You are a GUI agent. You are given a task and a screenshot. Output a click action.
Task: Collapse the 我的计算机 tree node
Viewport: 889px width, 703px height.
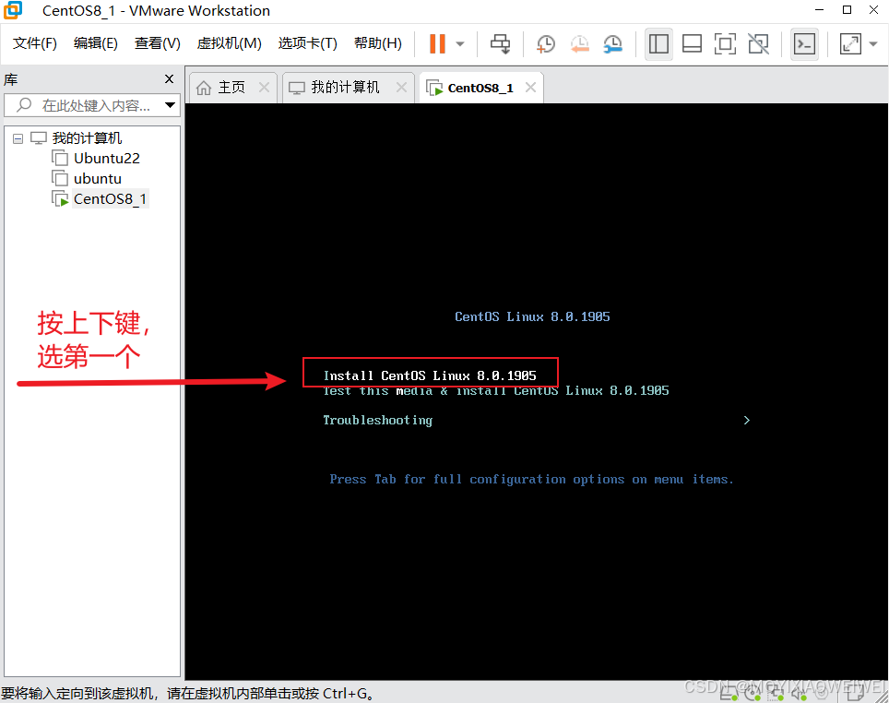(x=18, y=137)
